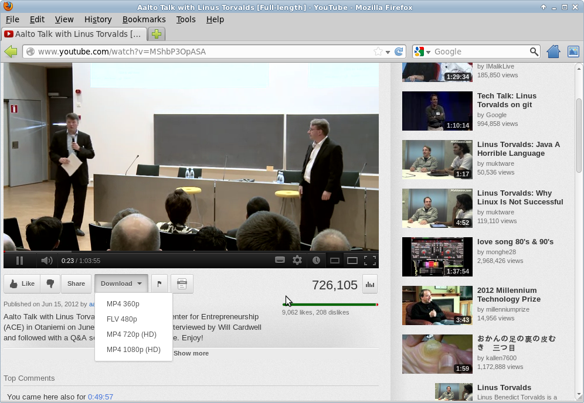Click the search magnifier icon
The height and width of the screenshot is (403, 584).
pyautogui.click(x=534, y=52)
